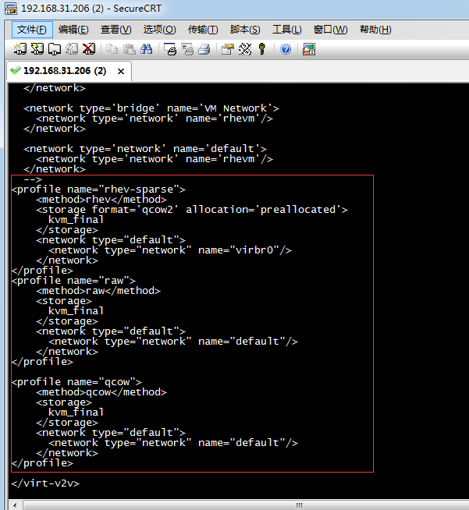
Task: Click the line <profile name="raw">
Action: pyautogui.click(x=73, y=281)
